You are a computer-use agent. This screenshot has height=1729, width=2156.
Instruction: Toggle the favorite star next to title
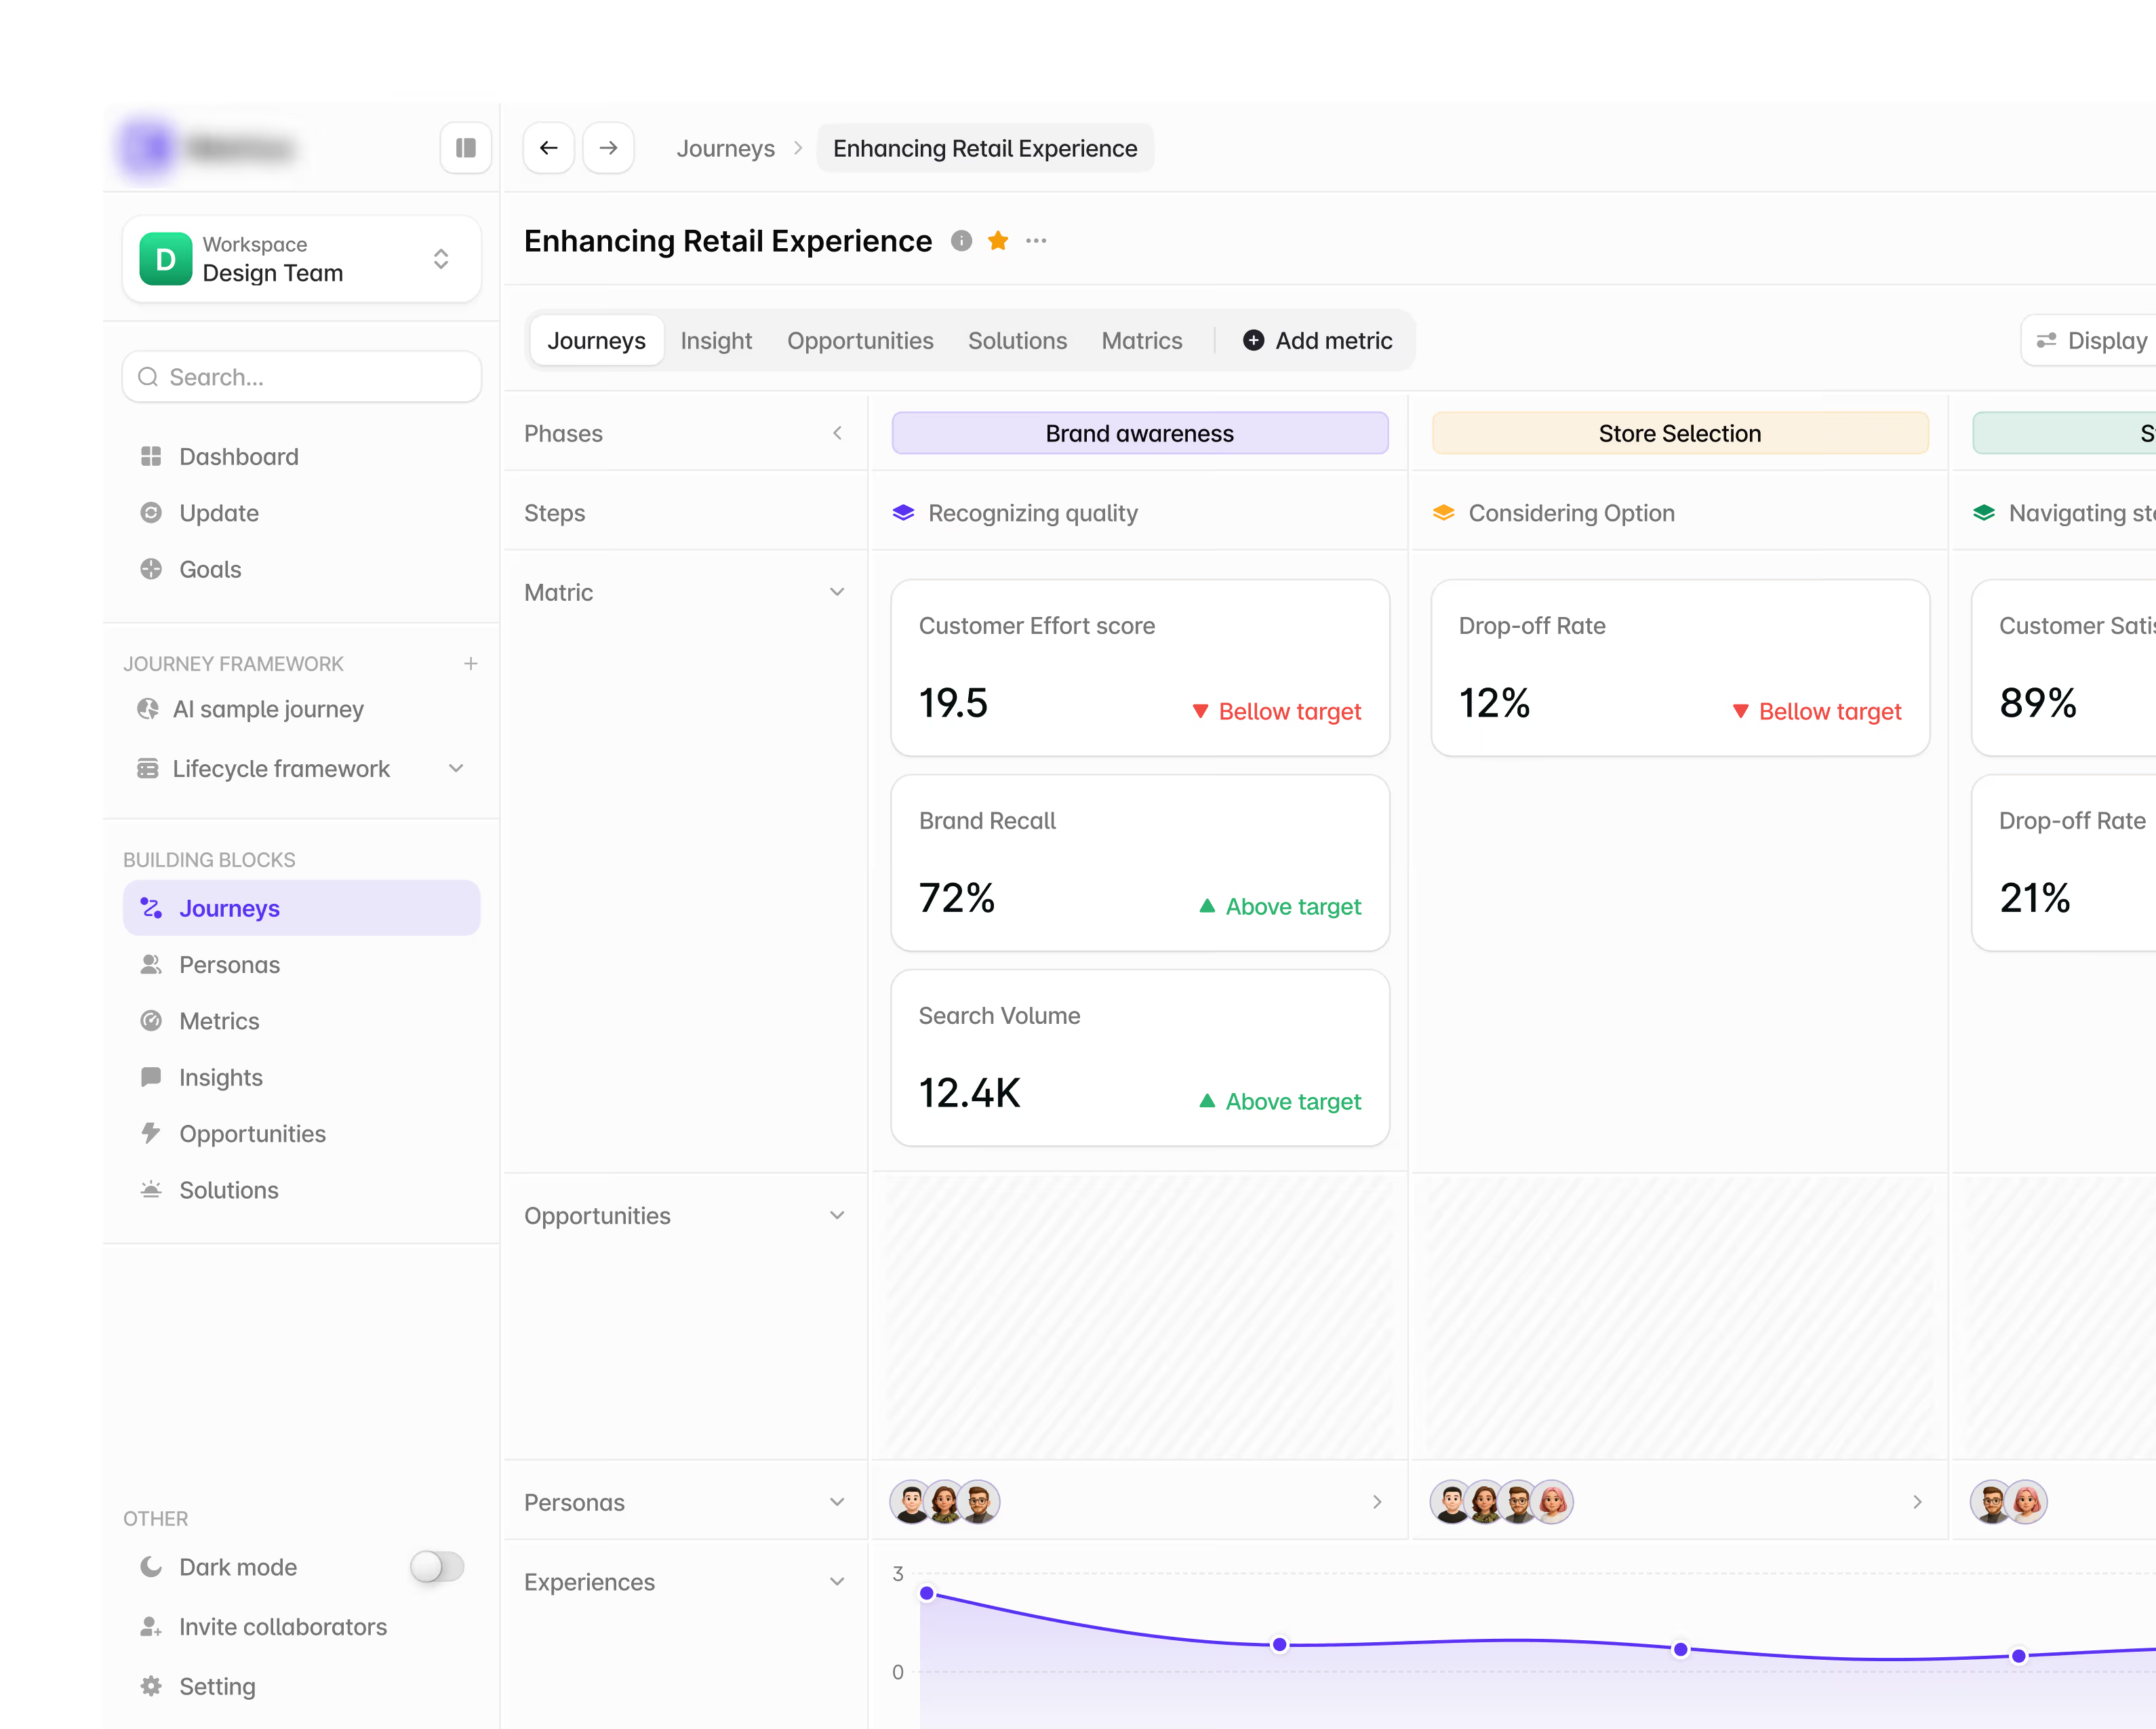click(998, 241)
